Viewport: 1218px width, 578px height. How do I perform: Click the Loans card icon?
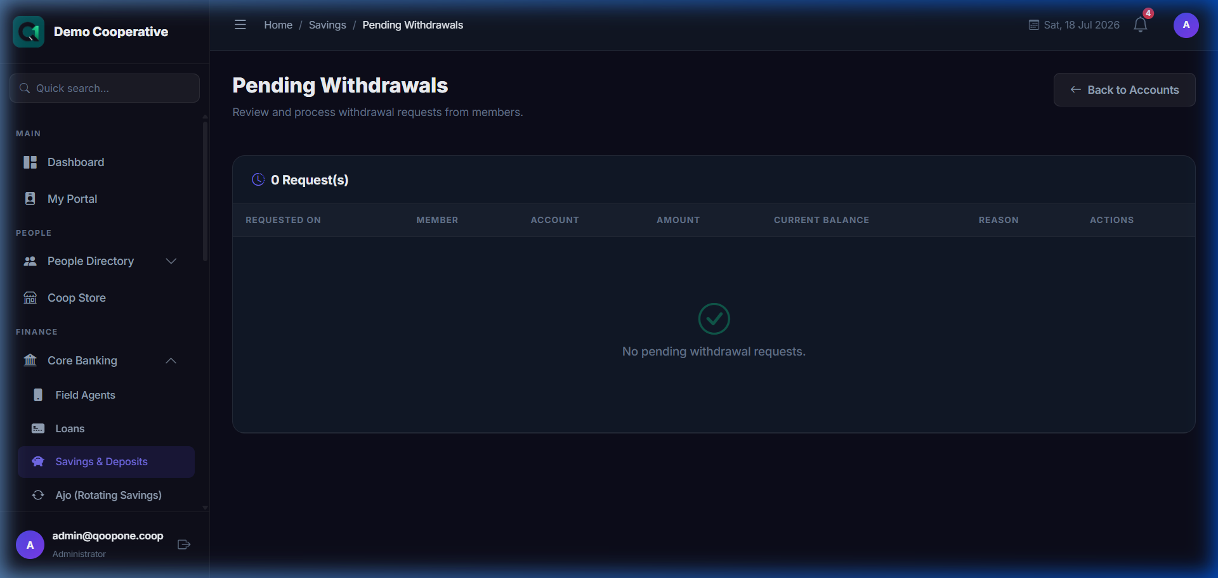pyautogui.click(x=38, y=428)
